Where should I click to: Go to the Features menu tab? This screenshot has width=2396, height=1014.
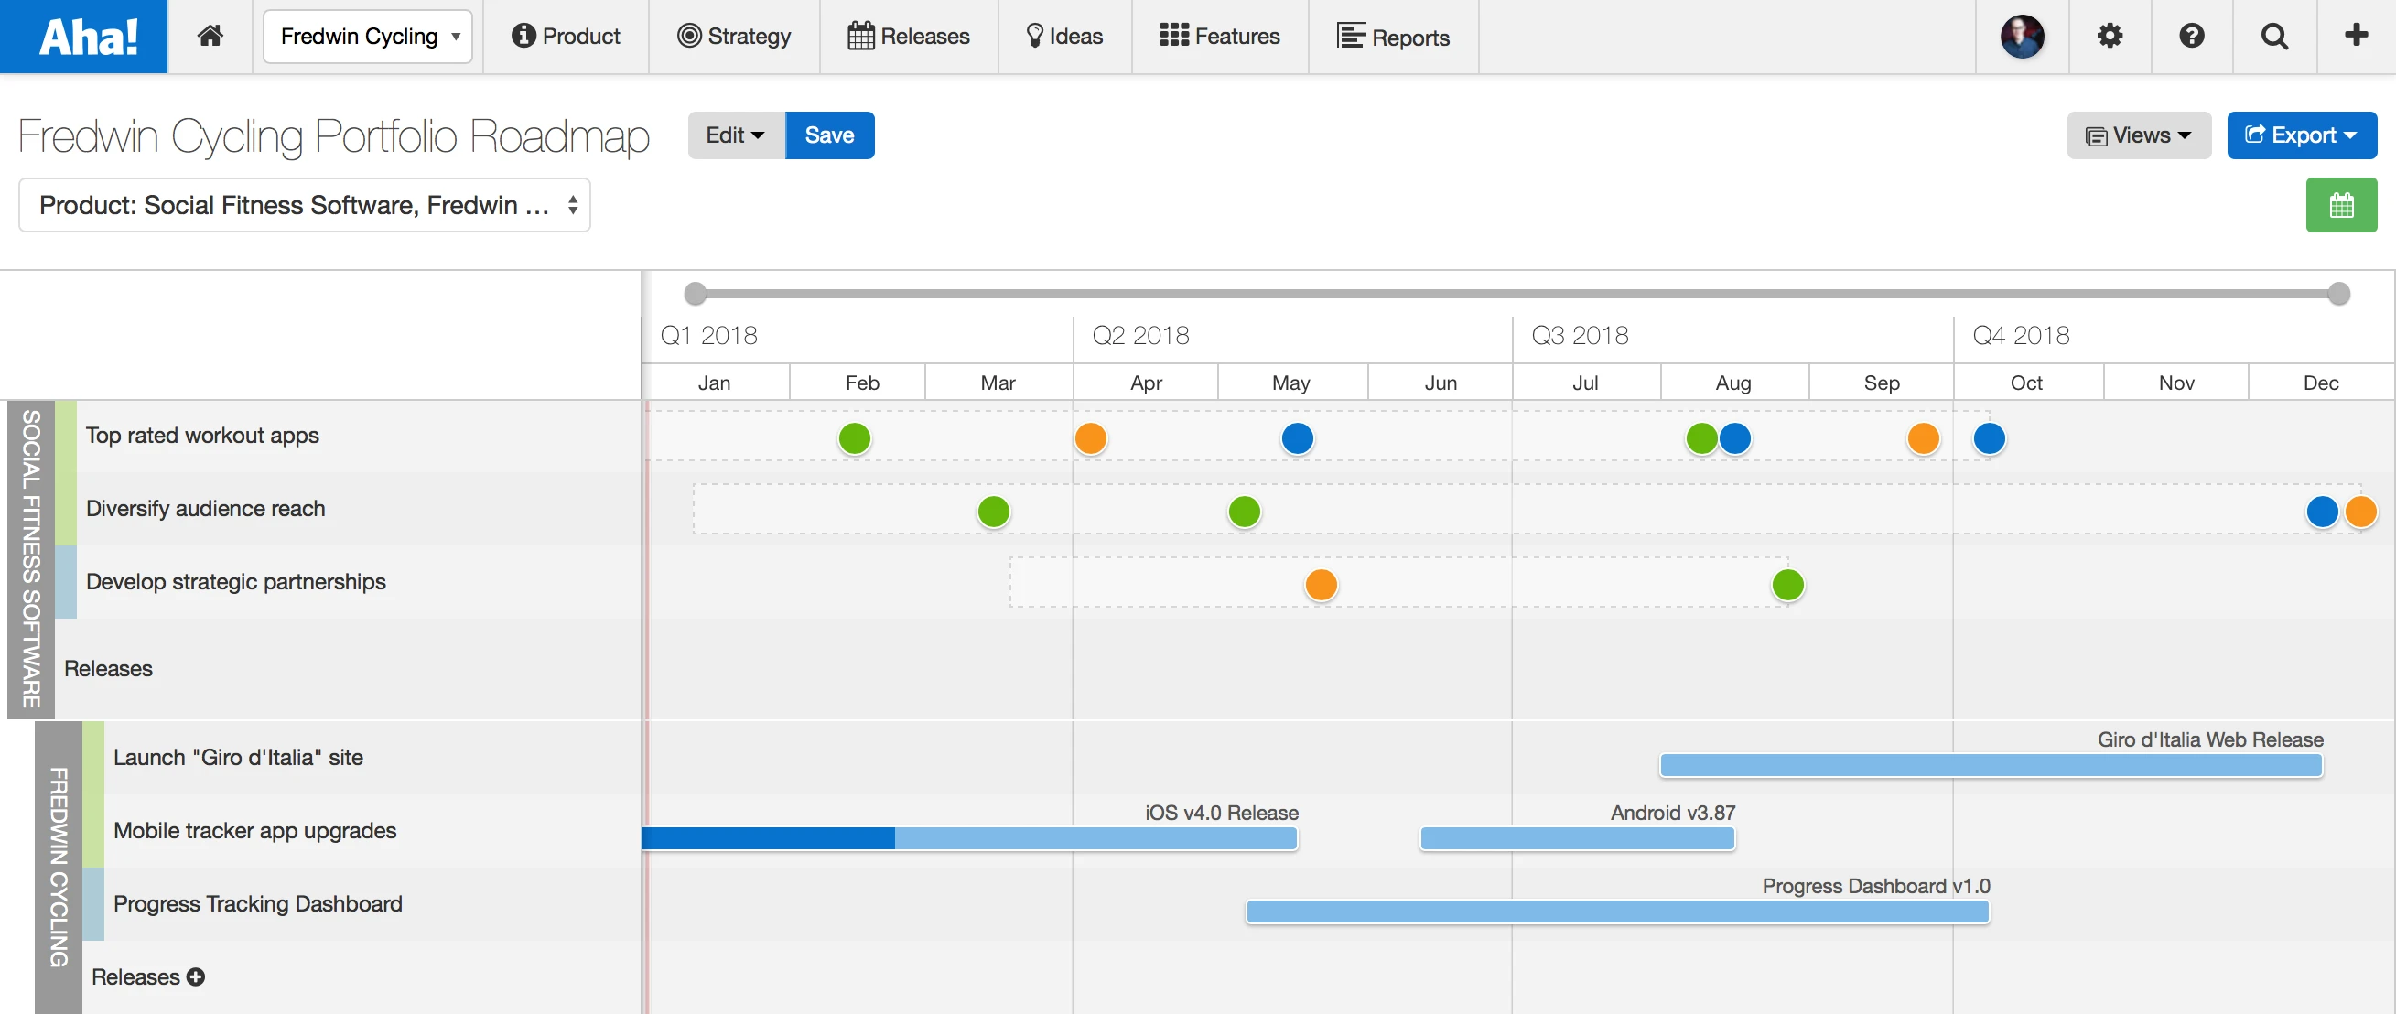(x=1219, y=37)
